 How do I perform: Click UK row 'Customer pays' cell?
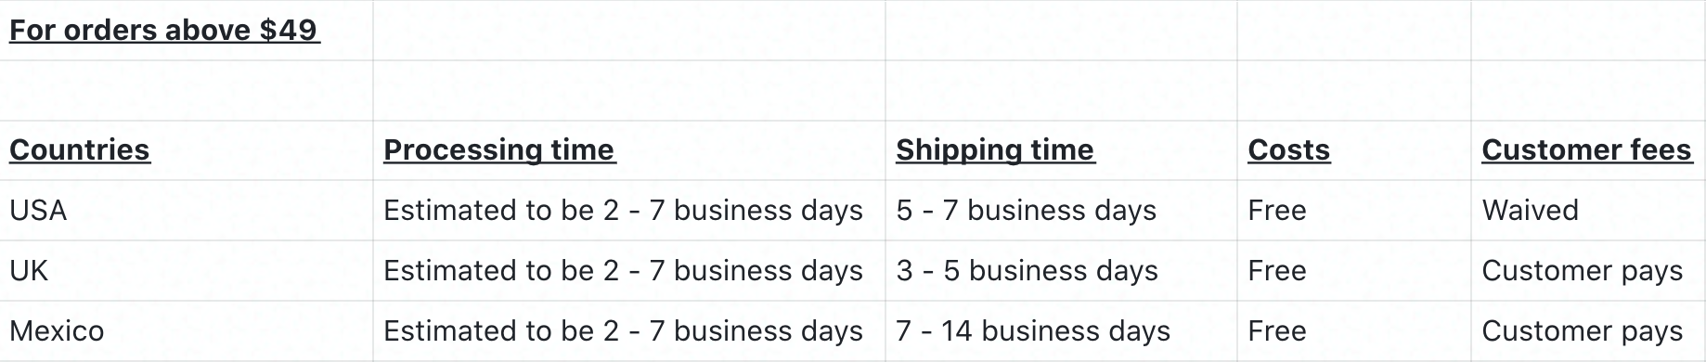[x=1588, y=271]
